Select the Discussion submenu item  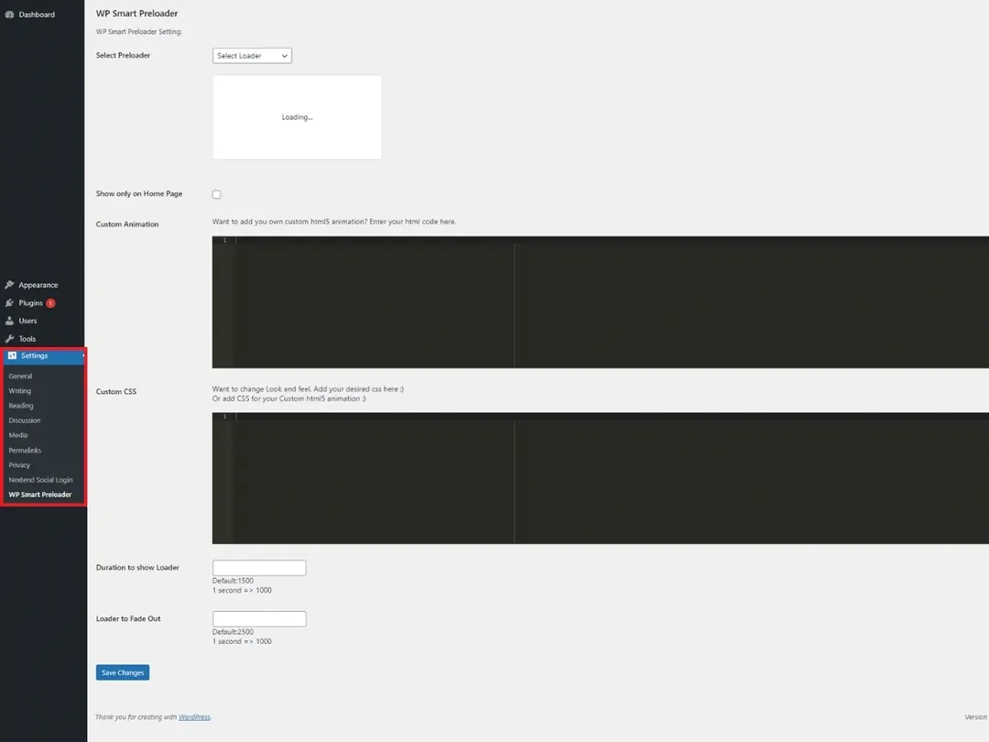(25, 420)
